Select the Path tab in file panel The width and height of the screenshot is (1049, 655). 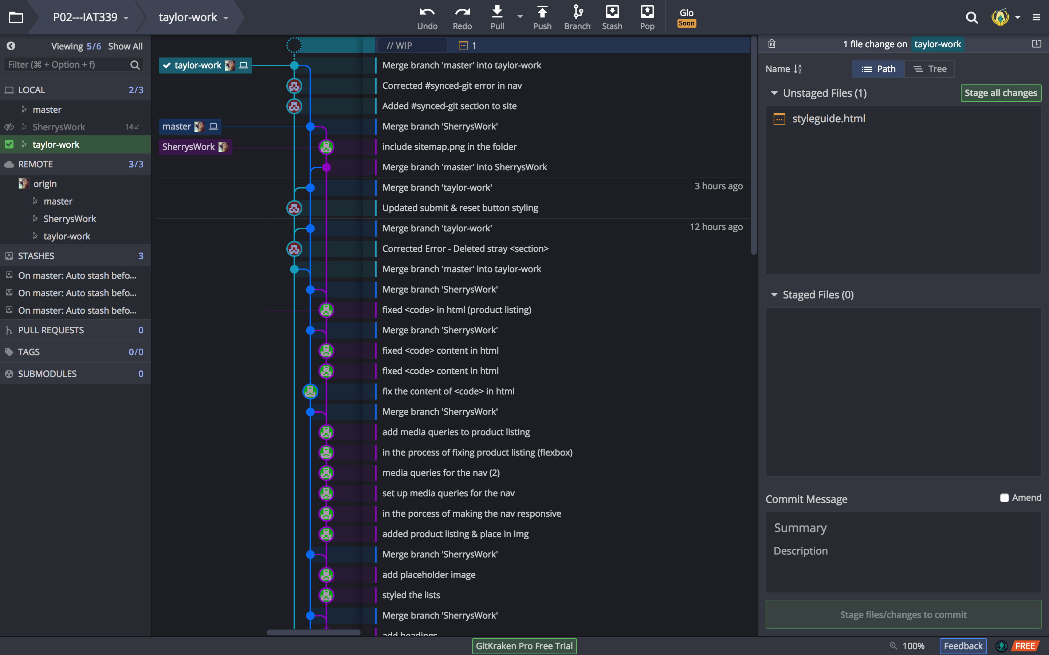click(x=879, y=69)
